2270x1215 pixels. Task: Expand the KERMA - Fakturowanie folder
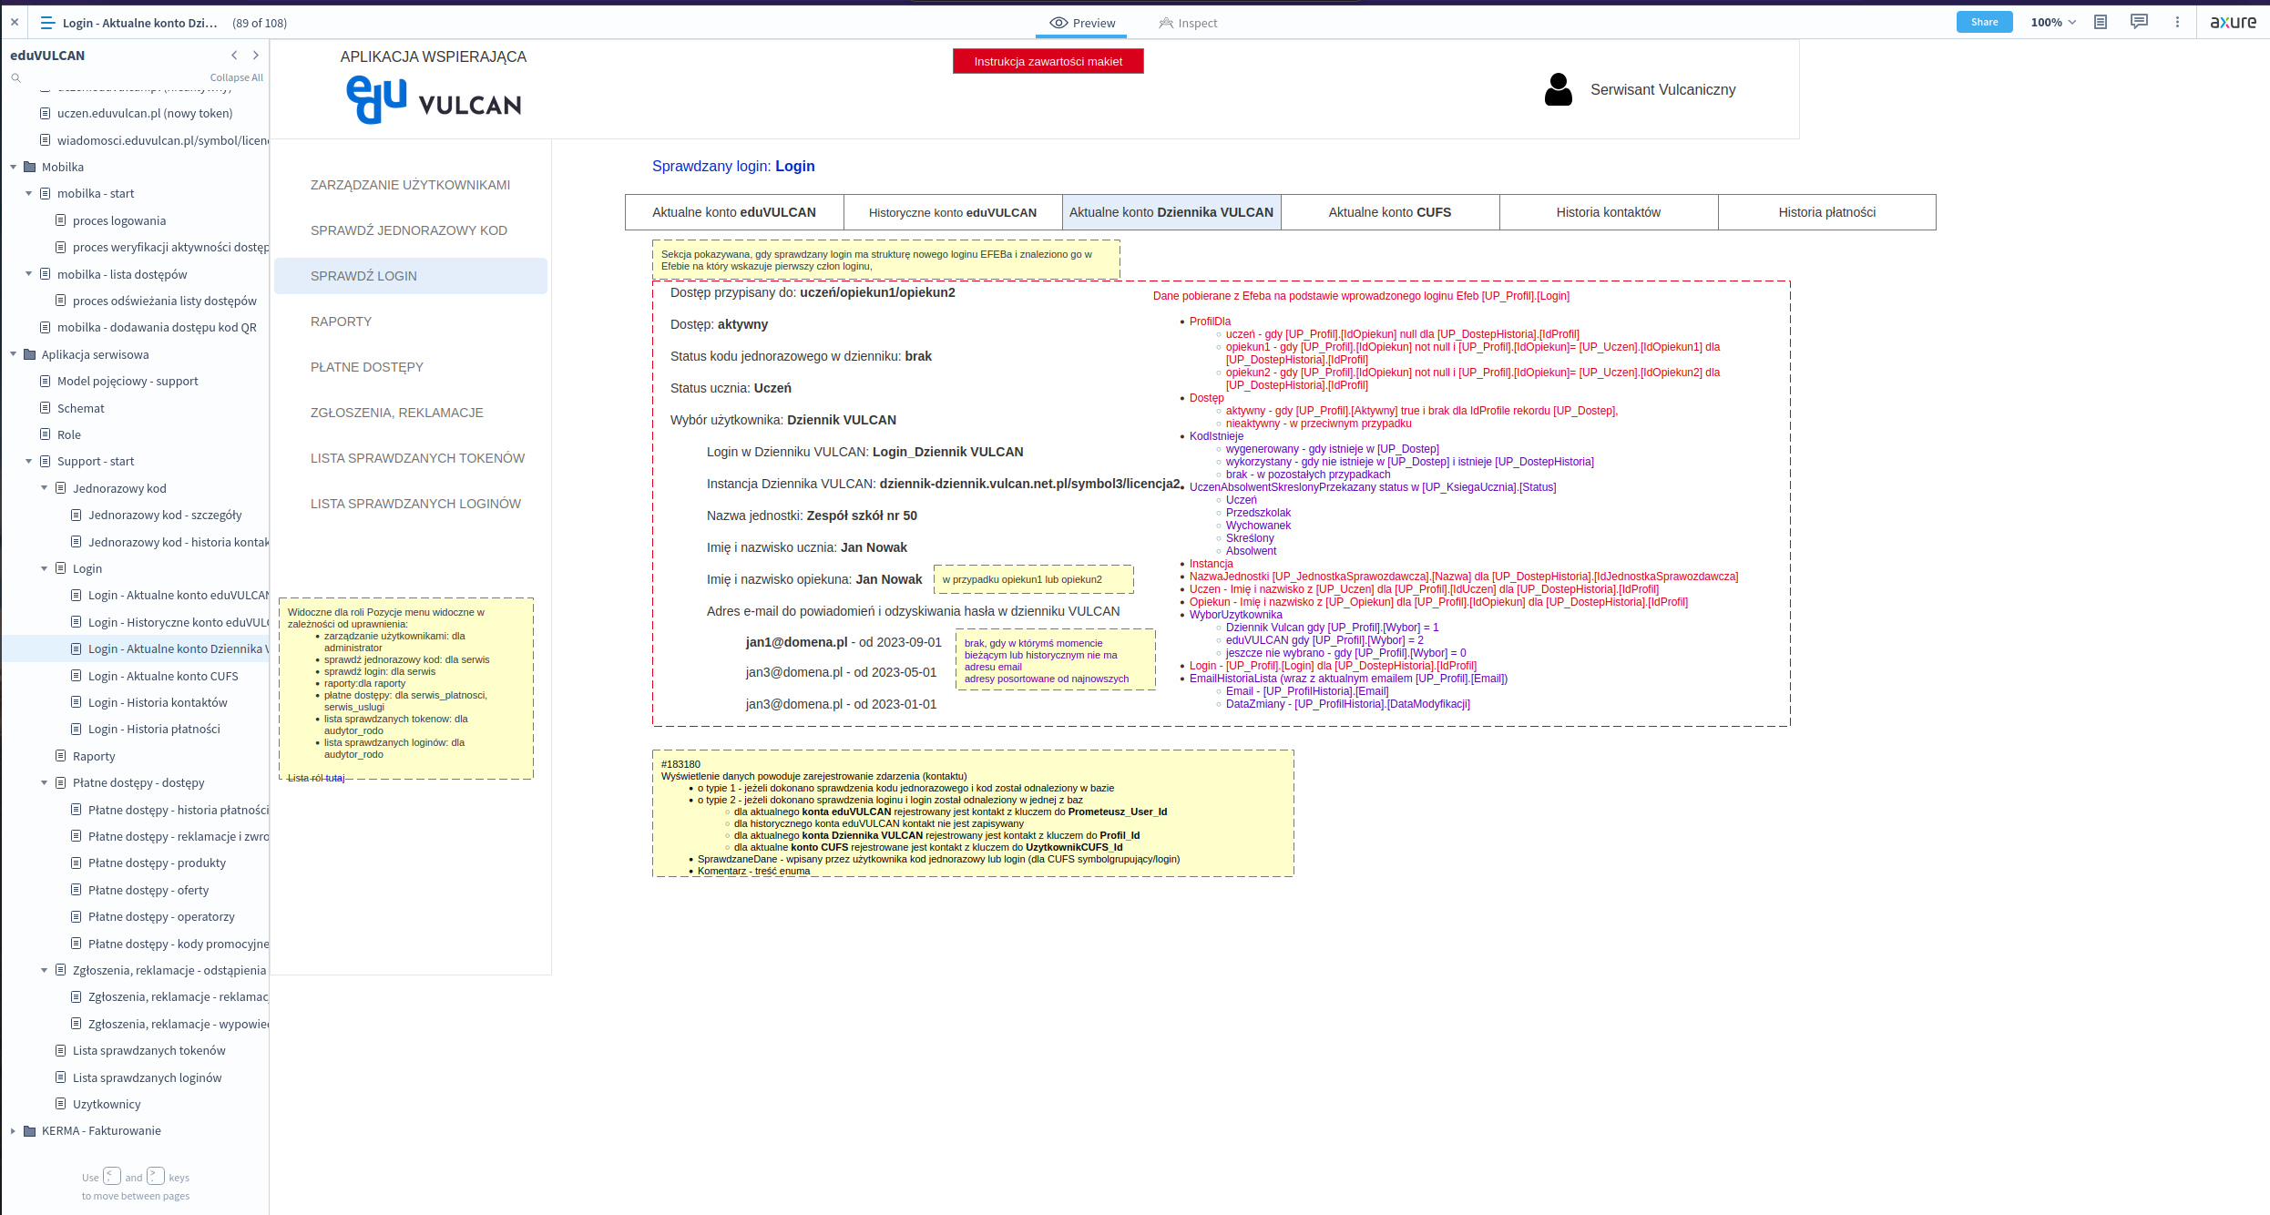pos(14,1131)
